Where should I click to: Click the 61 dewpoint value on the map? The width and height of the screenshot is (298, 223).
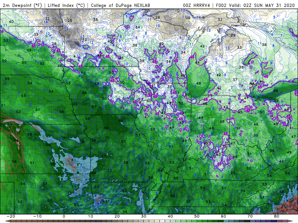click(x=73, y=160)
